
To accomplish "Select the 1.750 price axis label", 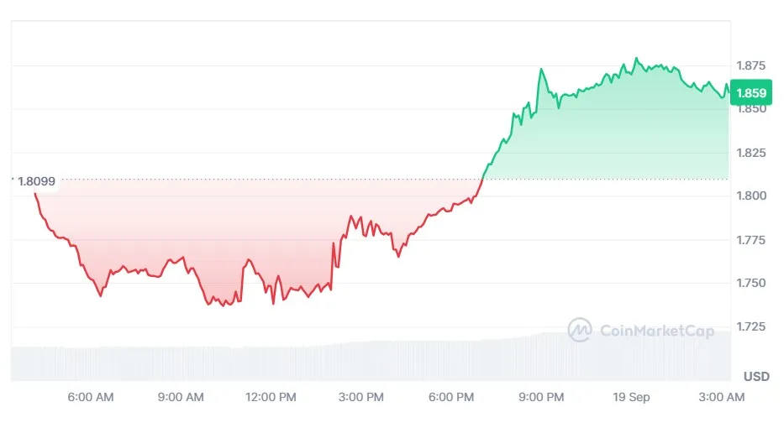I will coord(750,284).
